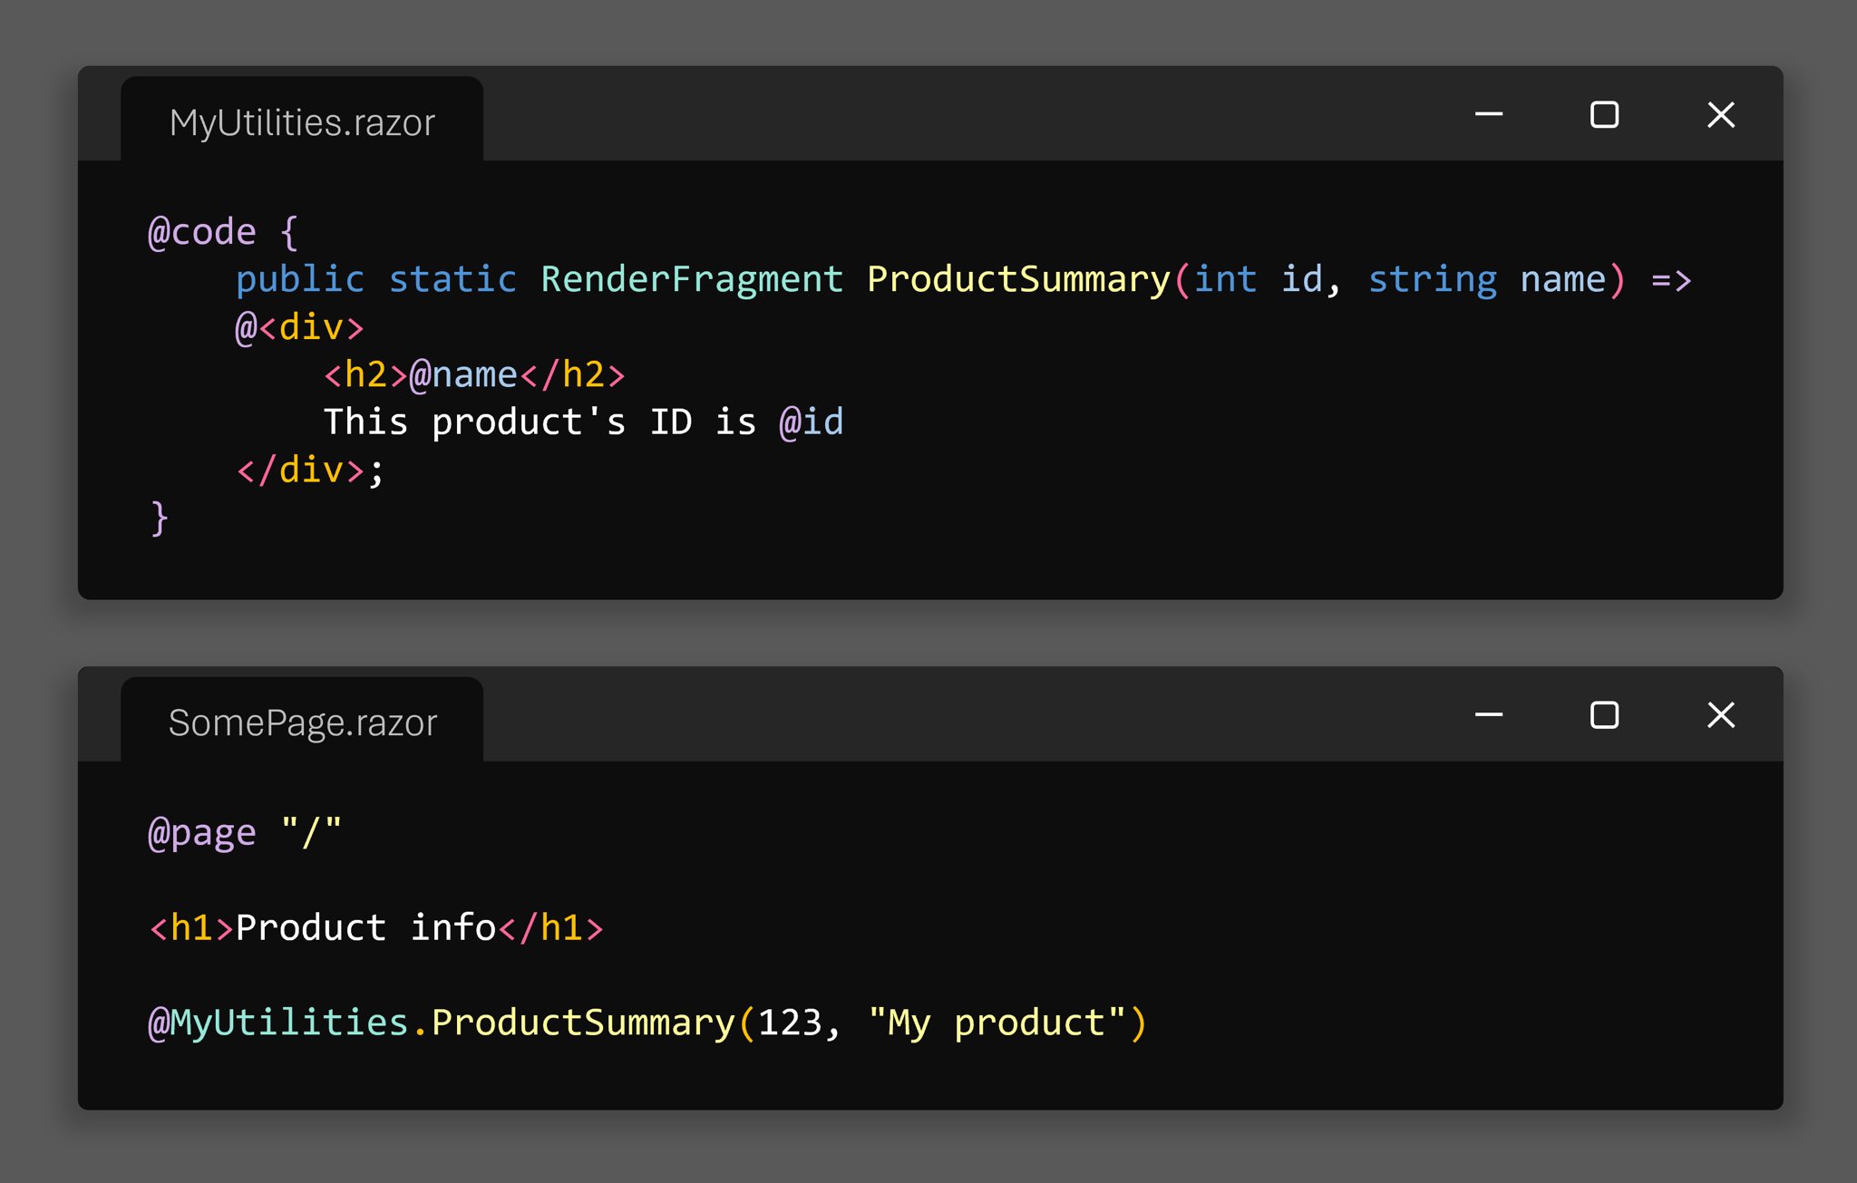
Task: Minimize the SomePage.razor window
Action: click(x=1488, y=715)
